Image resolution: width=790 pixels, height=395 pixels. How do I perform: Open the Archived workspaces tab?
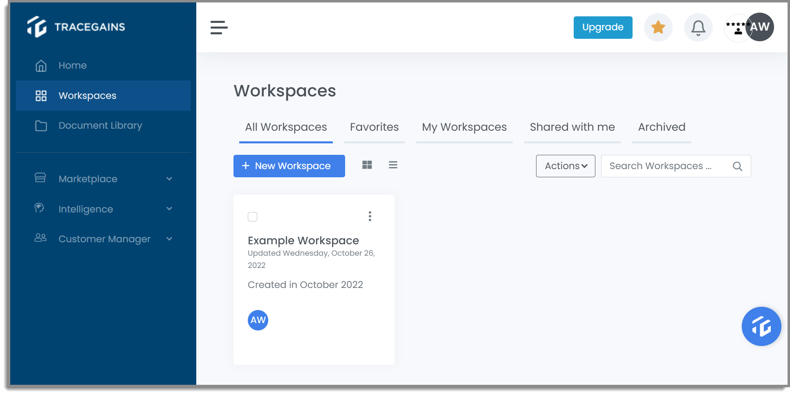point(661,127)
